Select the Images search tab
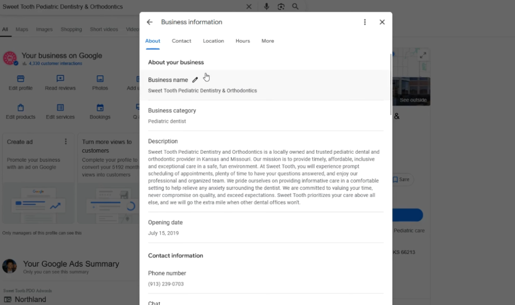Image resolution: width=515 pixels, height=305 pixels. pyautogui.click(x=44, y=29)
